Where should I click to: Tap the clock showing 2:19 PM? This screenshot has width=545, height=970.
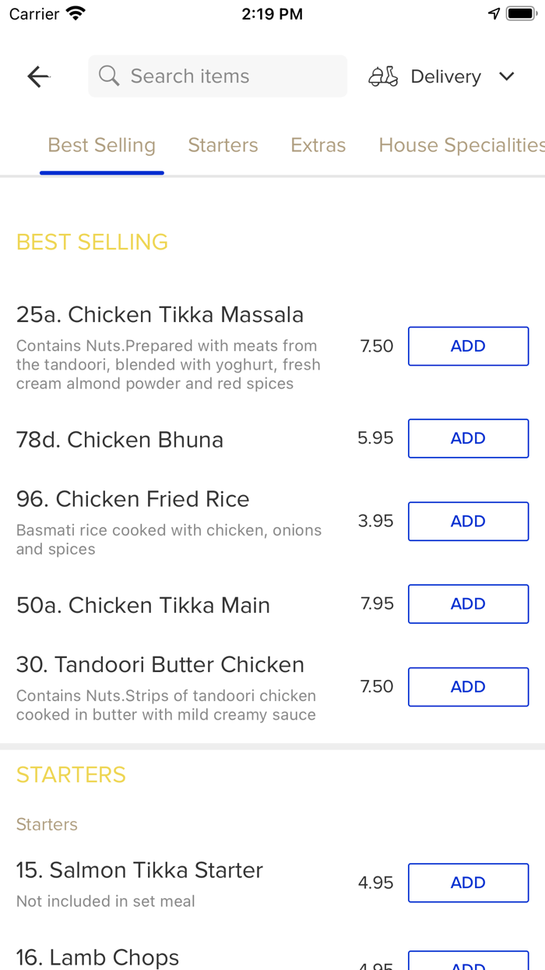pyautogui.click(x=272, y=12)
